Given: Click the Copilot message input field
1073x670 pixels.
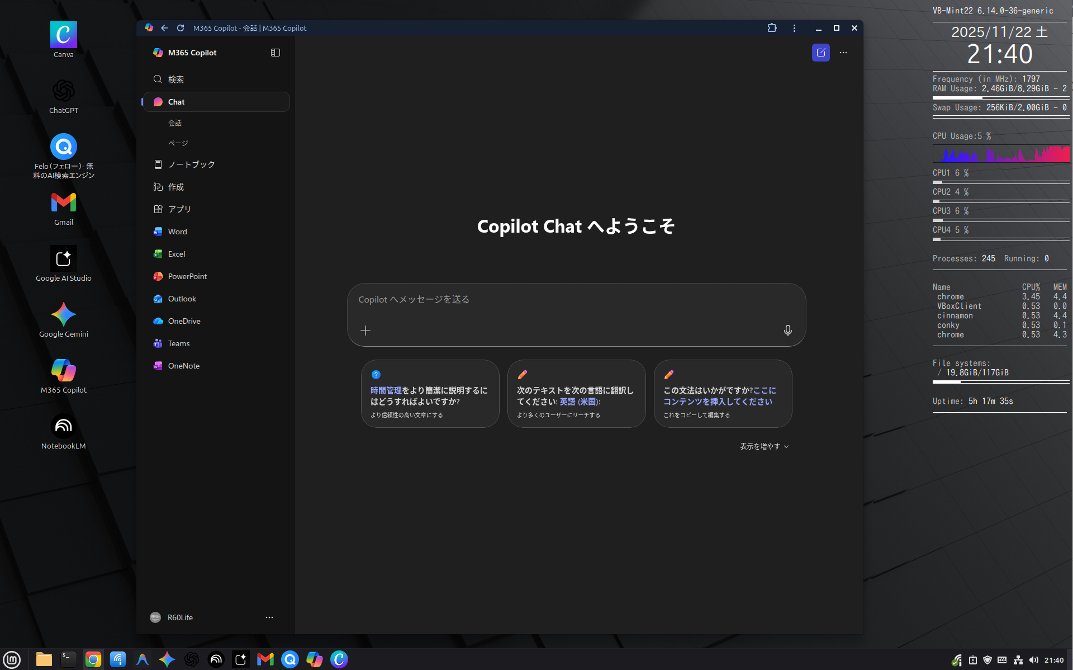Looking at the screenshot, I should click(x=576, y=299).
